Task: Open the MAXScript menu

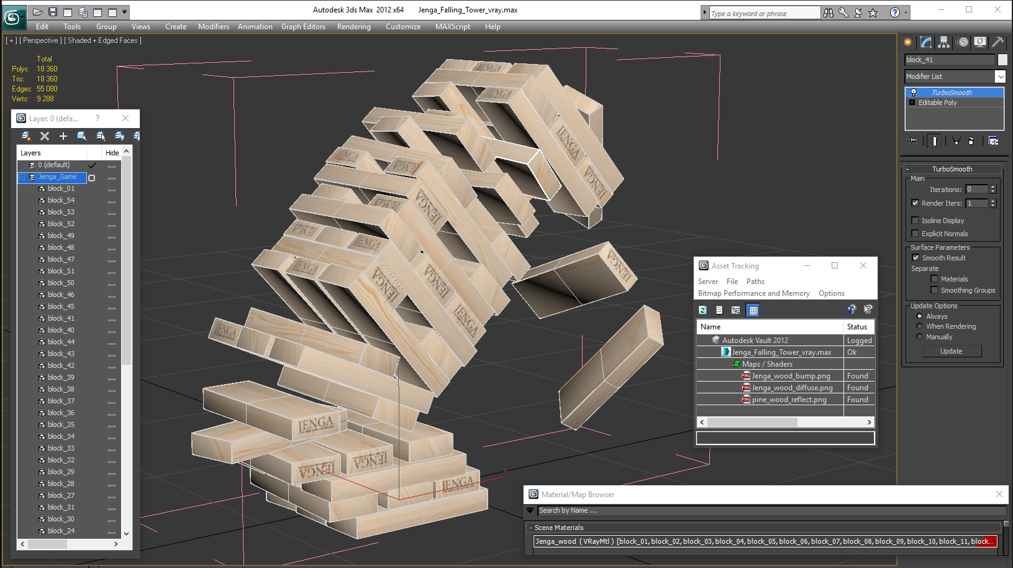Action: click(453, 27)
